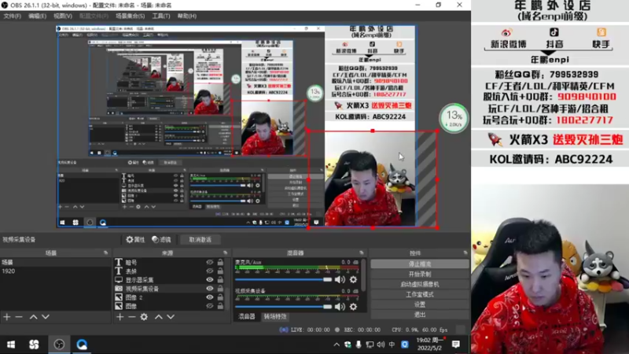Toggle lock on the 显示器采集 source
The image size is (629, 354).
tap(220, 280)
